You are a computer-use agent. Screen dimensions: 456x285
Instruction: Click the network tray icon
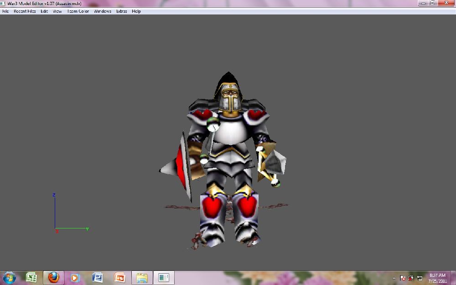420,278
